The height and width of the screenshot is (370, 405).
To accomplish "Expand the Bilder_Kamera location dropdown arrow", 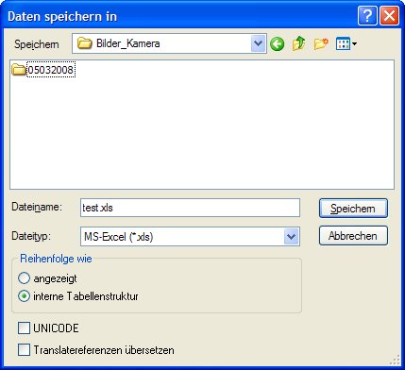I will 259,43.
